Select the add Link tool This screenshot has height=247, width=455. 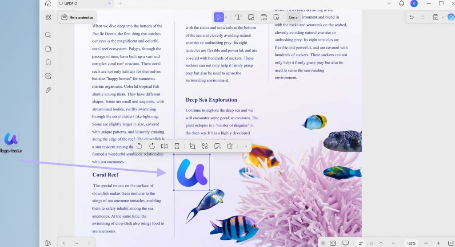264,17
